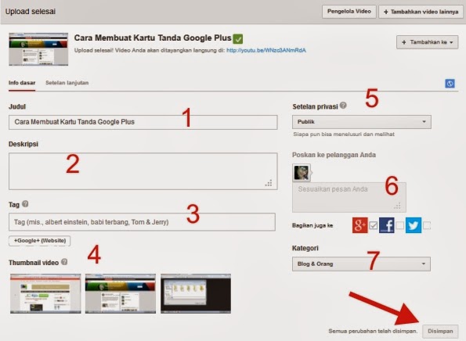466x341 pixels.
Task: Choose the third video thumbnail with black background
Action: click(196, 293)
